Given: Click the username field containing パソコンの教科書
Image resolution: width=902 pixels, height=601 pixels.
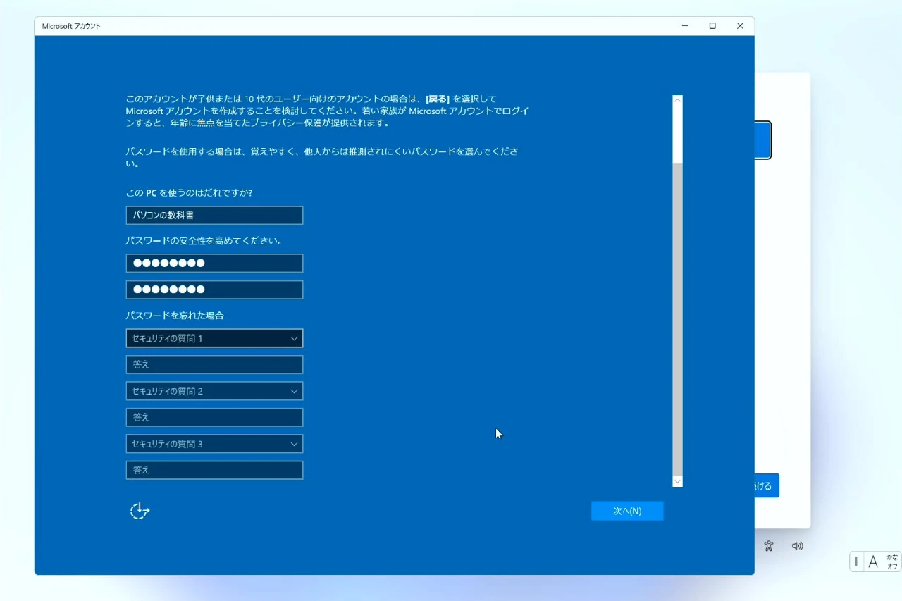Looking at the screenshot, I should click(x=214, y=216).
